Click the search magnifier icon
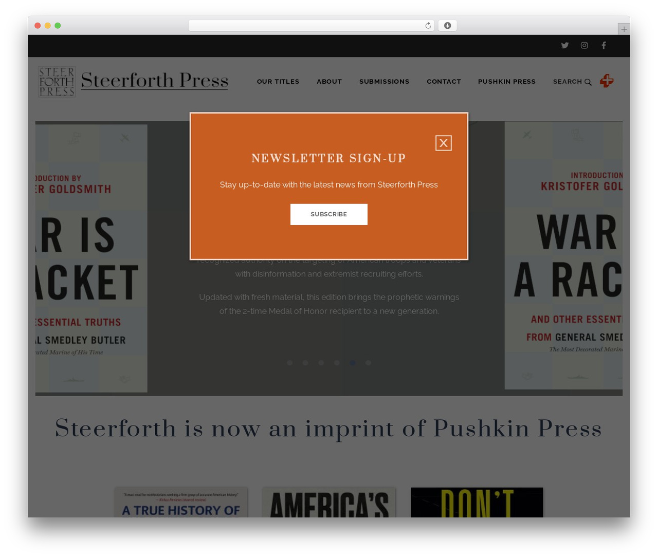The height and width of the screenshot is (557, 658). point(588,82)
